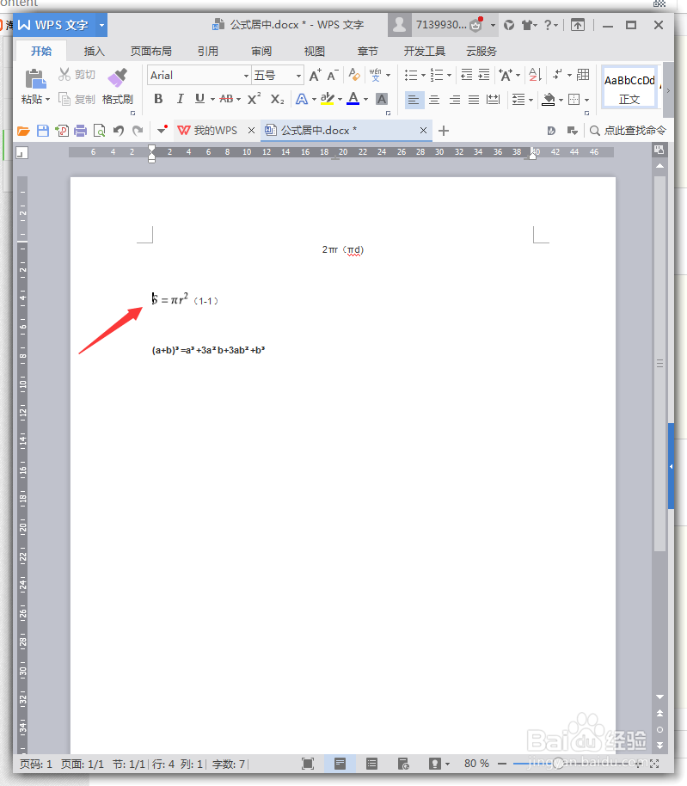
Task: Switch to web layout view icon
Action: (403, 764)
